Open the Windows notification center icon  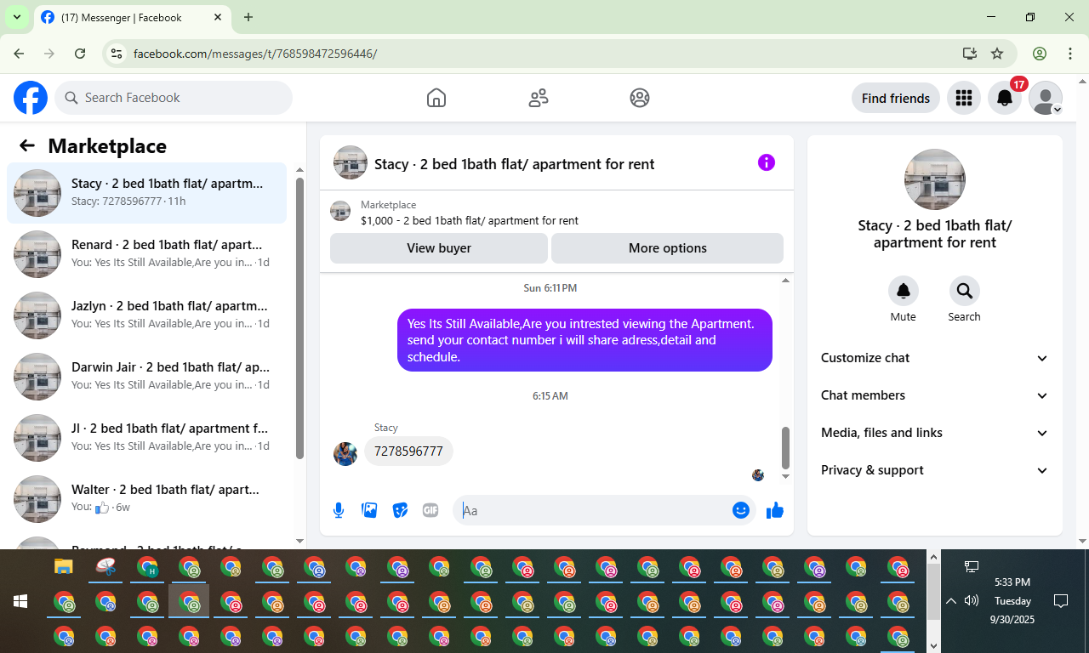click(x=1061, y=601)
